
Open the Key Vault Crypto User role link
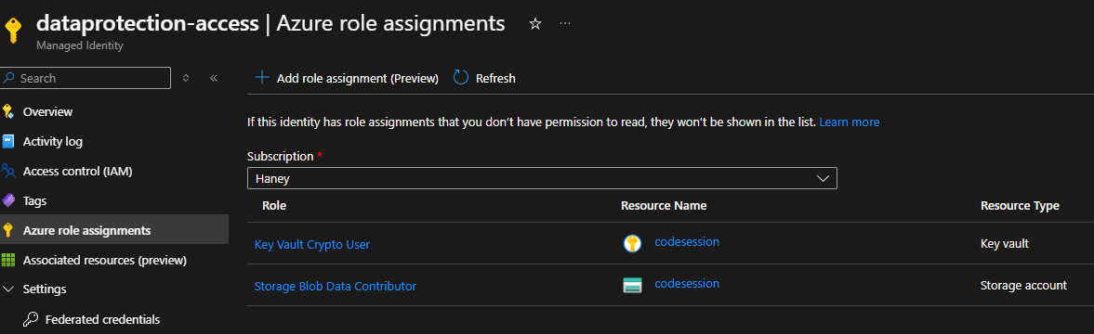(312, 244)
